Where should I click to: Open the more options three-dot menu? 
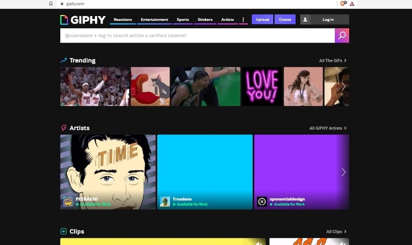click(x=243, y=19)
